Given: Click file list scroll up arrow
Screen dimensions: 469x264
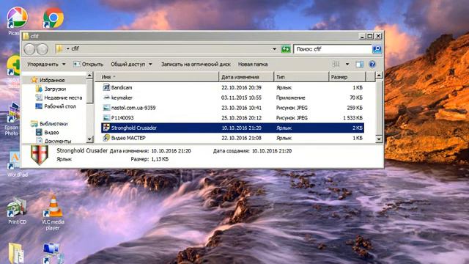Looking at the screenshot, I should point(379,76).
